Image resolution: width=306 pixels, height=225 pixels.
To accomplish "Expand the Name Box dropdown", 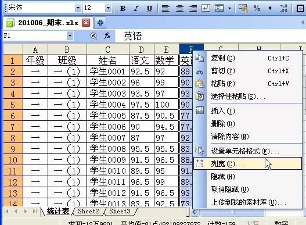I will pyautogui.click(x=70, y=36).
